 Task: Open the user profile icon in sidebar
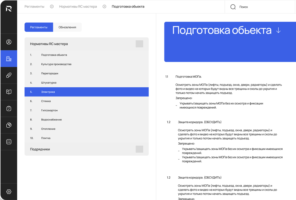pyautogui.click(x=9, y=42)
